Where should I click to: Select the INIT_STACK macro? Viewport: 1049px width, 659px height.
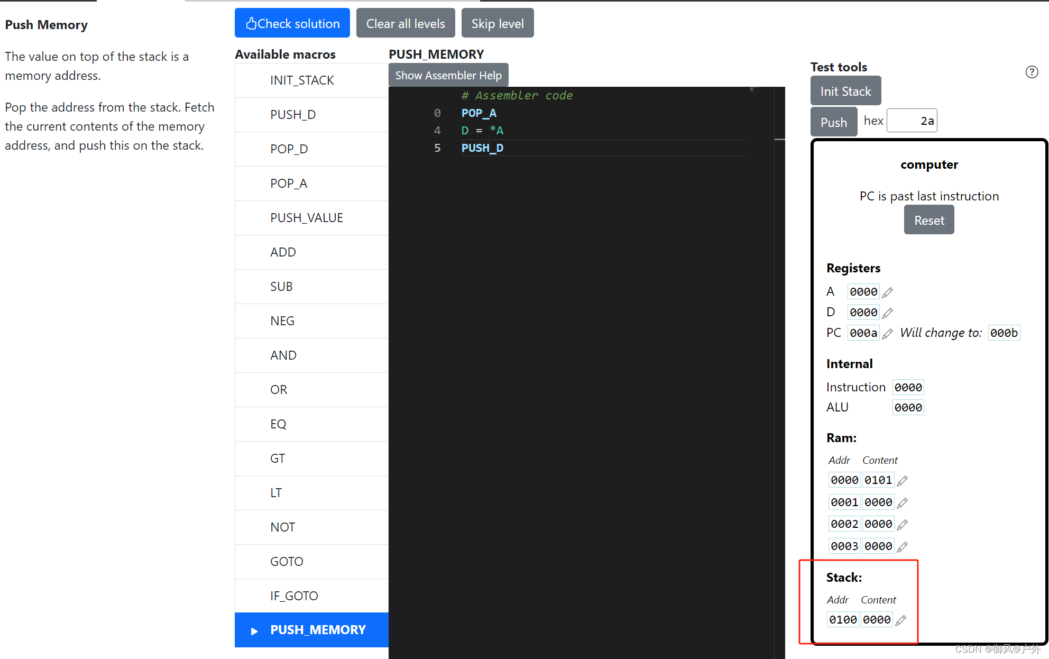pos(311,80)
